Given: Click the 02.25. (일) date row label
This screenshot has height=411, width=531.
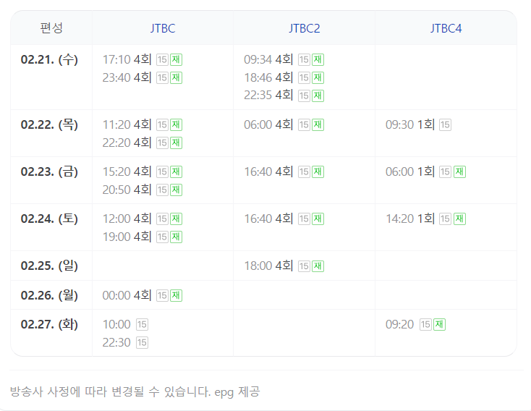Looking at the screenshot, I should pos(49,266).
